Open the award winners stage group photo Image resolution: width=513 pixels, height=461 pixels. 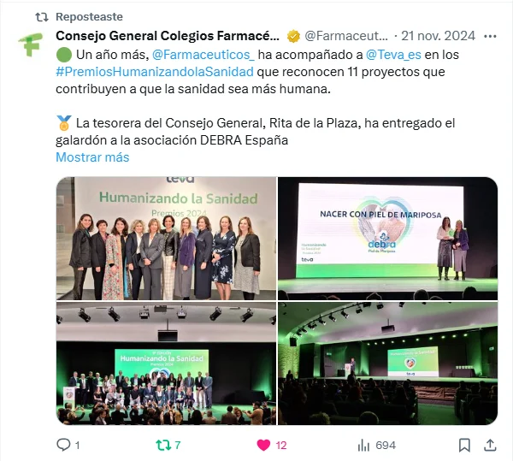[166, 363]
